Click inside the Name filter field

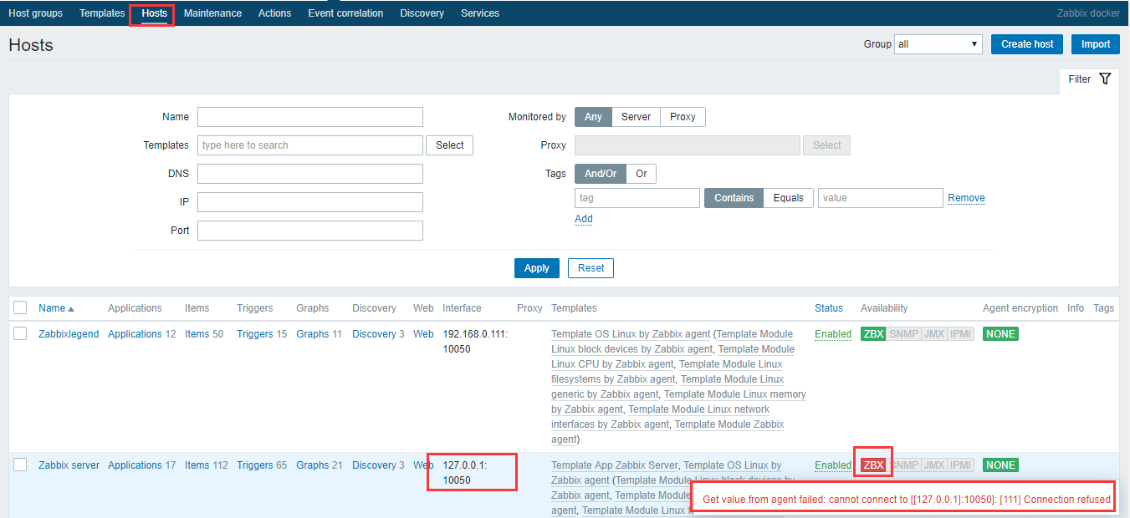pyautogui.click(x=309, y=116)
